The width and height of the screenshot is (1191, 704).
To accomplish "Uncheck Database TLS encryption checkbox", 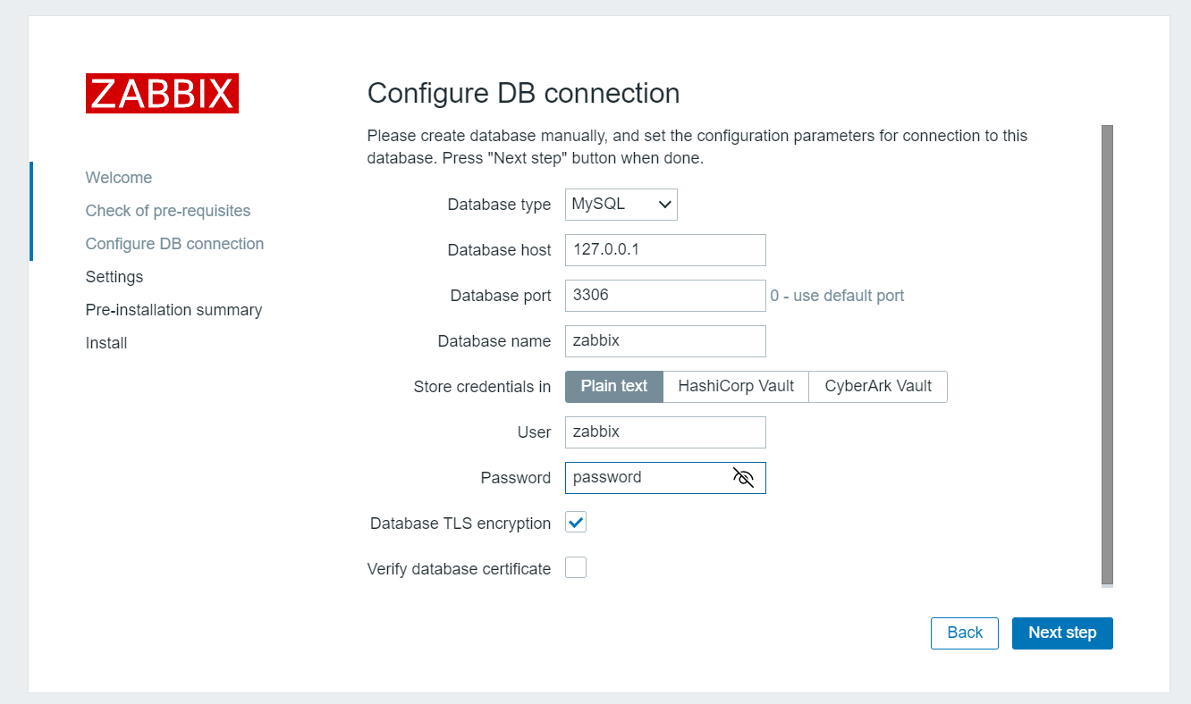I will pos(576,523).
